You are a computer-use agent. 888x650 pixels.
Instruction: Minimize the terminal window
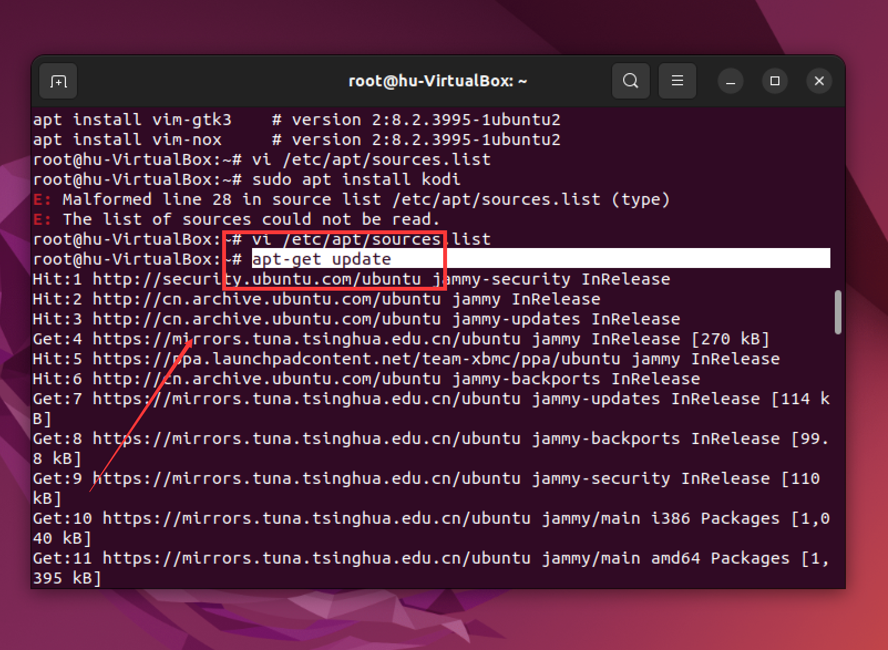[730, 81]
